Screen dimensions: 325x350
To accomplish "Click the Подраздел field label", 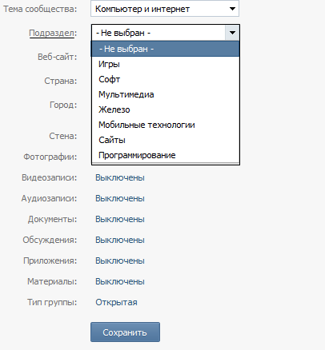I will point(53,33).
